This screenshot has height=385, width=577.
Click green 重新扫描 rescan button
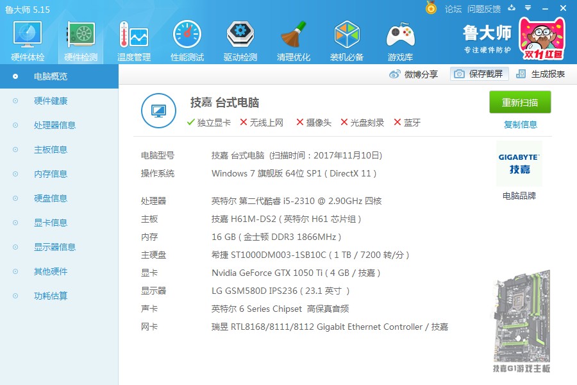point(520,102)
